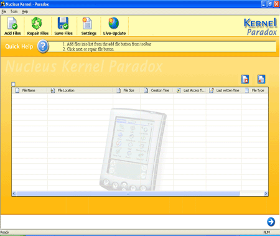
Task: Click the horizontal scrollbar right arrow
Action: (266, 194)
